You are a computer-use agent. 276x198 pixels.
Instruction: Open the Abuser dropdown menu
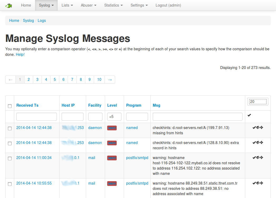pos(88,5)
